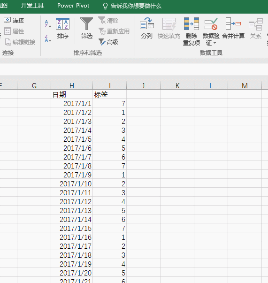Select the cell 2017/1/4
268x283 pixels.
72,130
